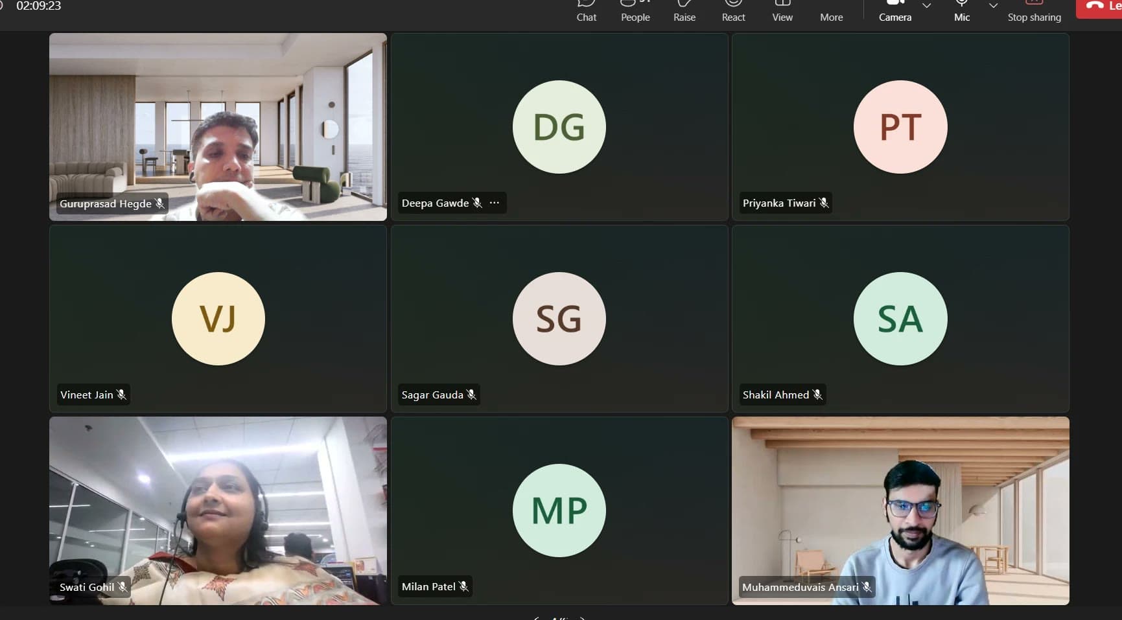Click the muted mic icon beside Shakil Ahmed
Screen dimensions: 1122x620
point(817,395)
